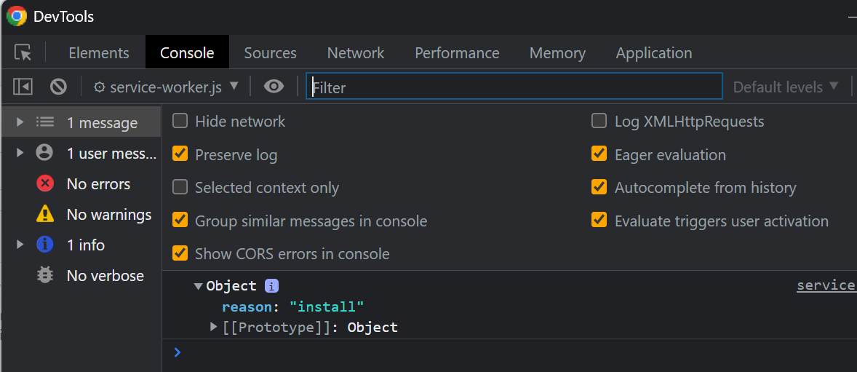The width and height of the screenshot is (857, 372).
Task: Toggle the console sidebar panel icon
Action: 23,87
